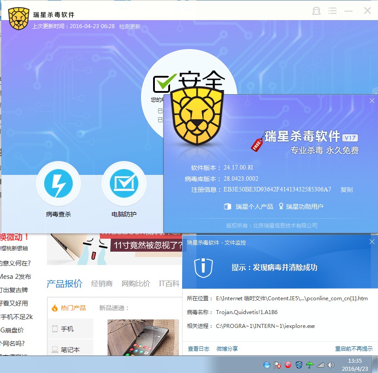Viewport: 378px width, 373px height.
Task: Select the 网购比价 tab on webpage
Action: point(136,284)
